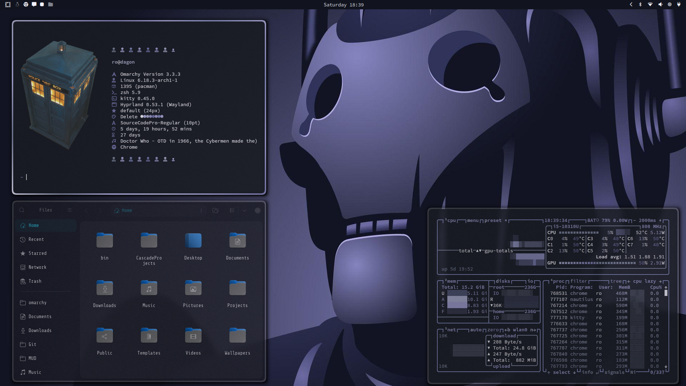Screen dimensions: 686x386
Task: Open the Files hamburger menu
Action: tap(70, 210)
